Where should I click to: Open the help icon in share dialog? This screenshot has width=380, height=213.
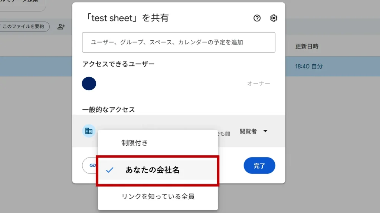(257, 18)
